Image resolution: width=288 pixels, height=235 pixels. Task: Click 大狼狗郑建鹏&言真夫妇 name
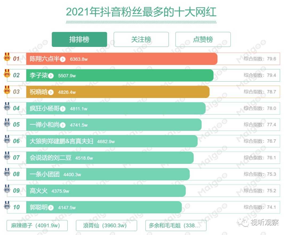pos(62,141)
